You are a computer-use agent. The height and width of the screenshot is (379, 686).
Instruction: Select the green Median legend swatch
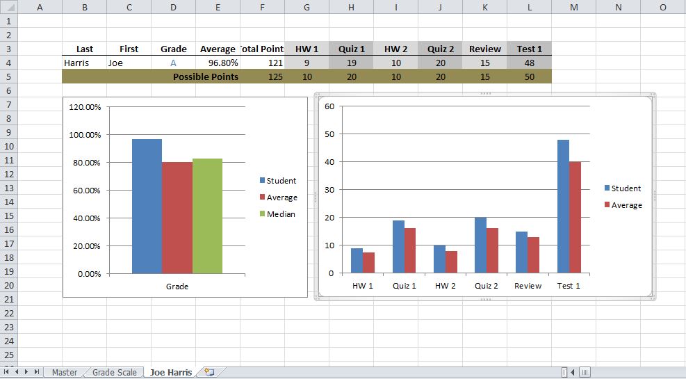[263, 213]
